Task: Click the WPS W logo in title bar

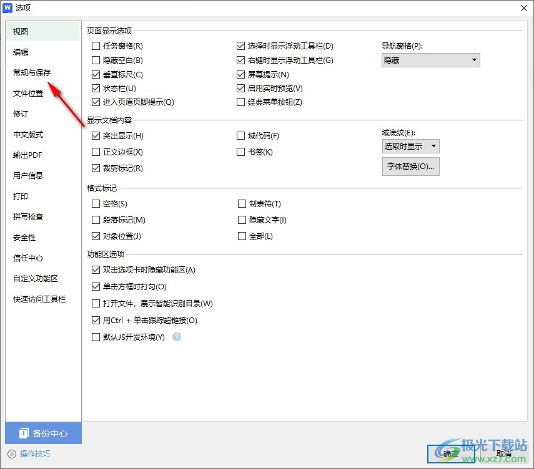Action: 7,8
